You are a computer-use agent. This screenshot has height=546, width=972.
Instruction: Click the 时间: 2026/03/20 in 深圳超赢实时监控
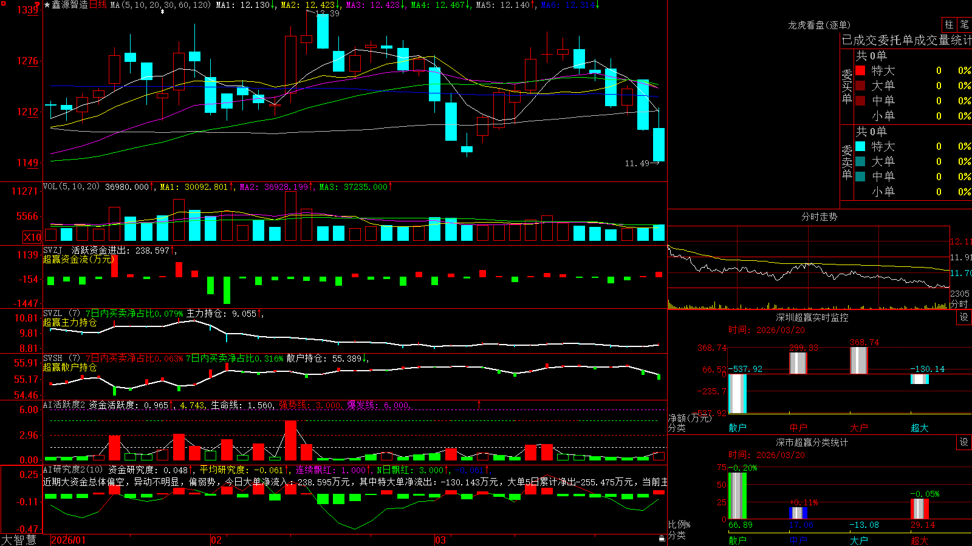point(767,330)
